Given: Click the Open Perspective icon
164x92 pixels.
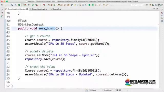Looking at the screenshot, I should click(147, 5).
